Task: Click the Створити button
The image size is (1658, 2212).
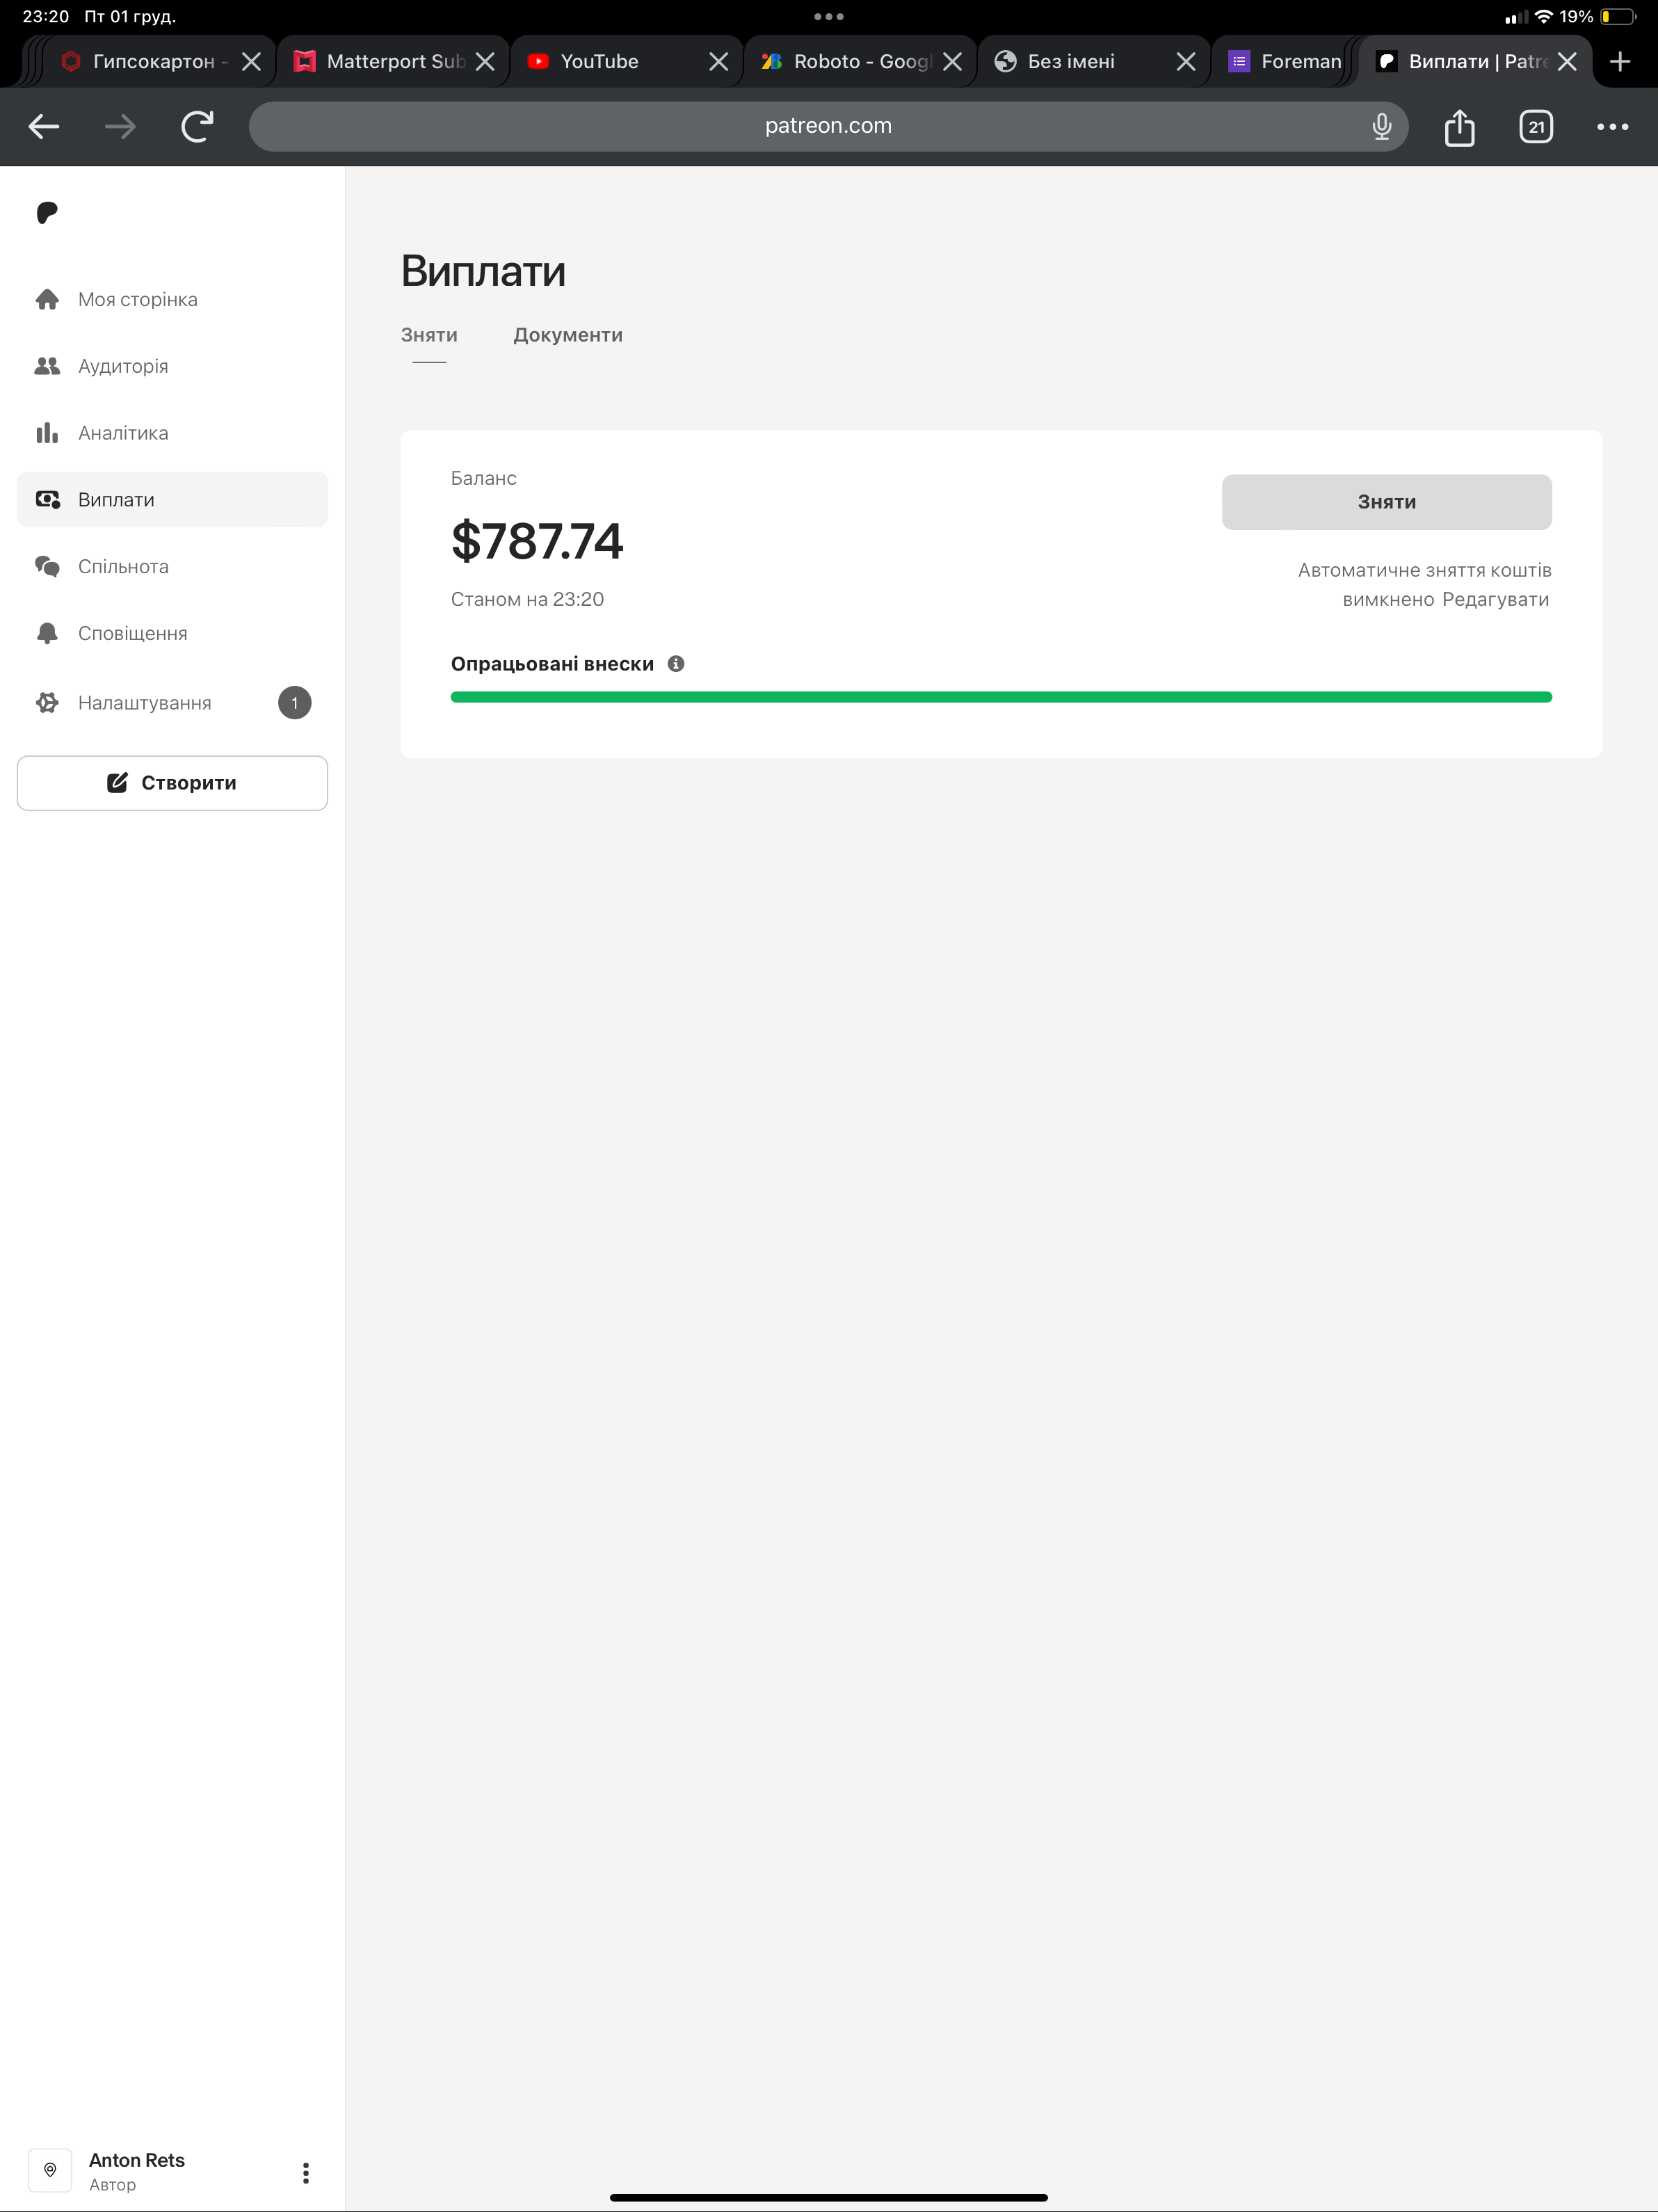Action: pos(172,783)
